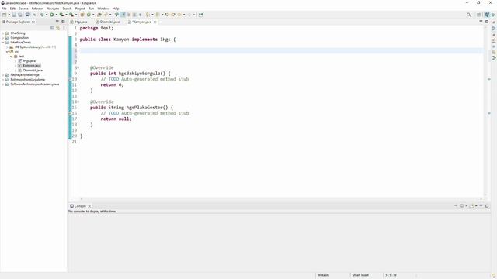Click the Open Perspective icon
497x279 pixels.
click(479, 15)
